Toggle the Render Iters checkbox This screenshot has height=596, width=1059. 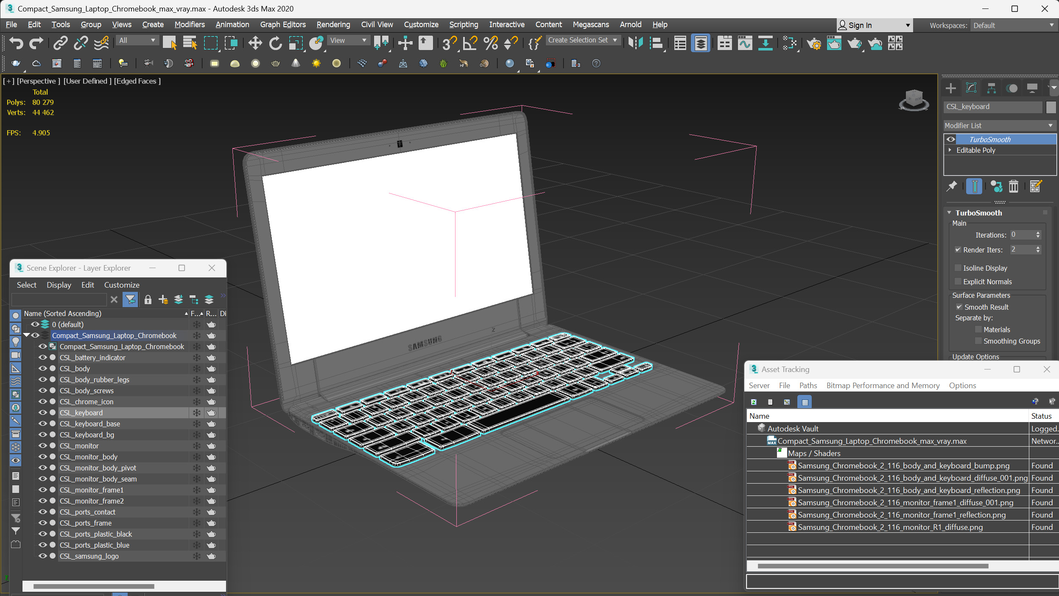[x=958, y=249]
